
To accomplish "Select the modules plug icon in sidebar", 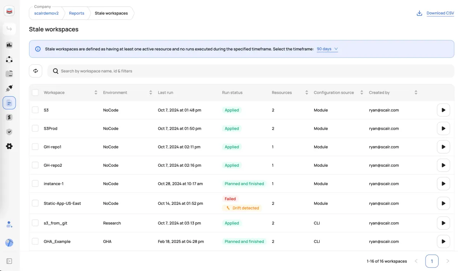I will pyautogui.click(x=9, y=88).
